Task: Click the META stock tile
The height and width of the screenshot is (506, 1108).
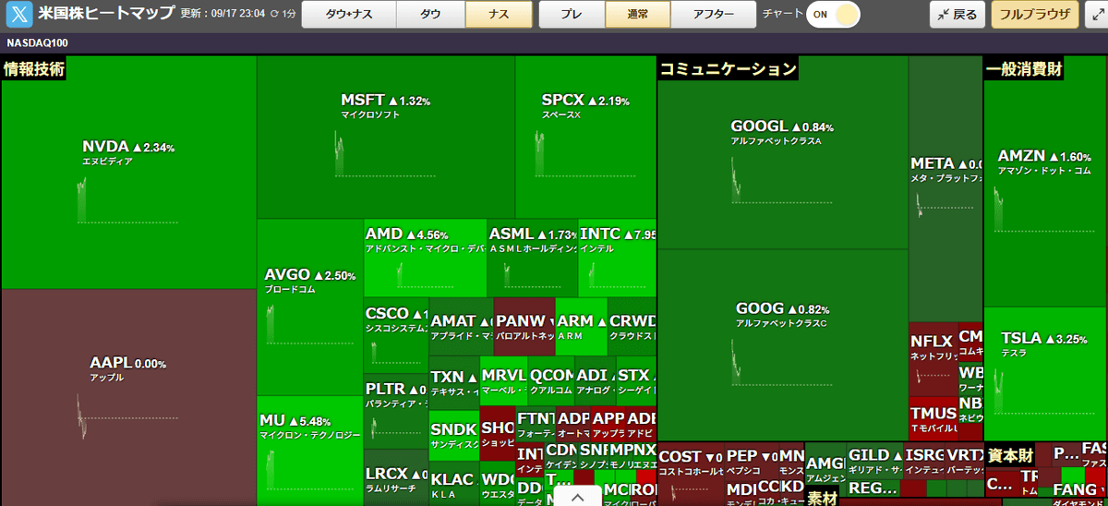Action: click(945, 189)
